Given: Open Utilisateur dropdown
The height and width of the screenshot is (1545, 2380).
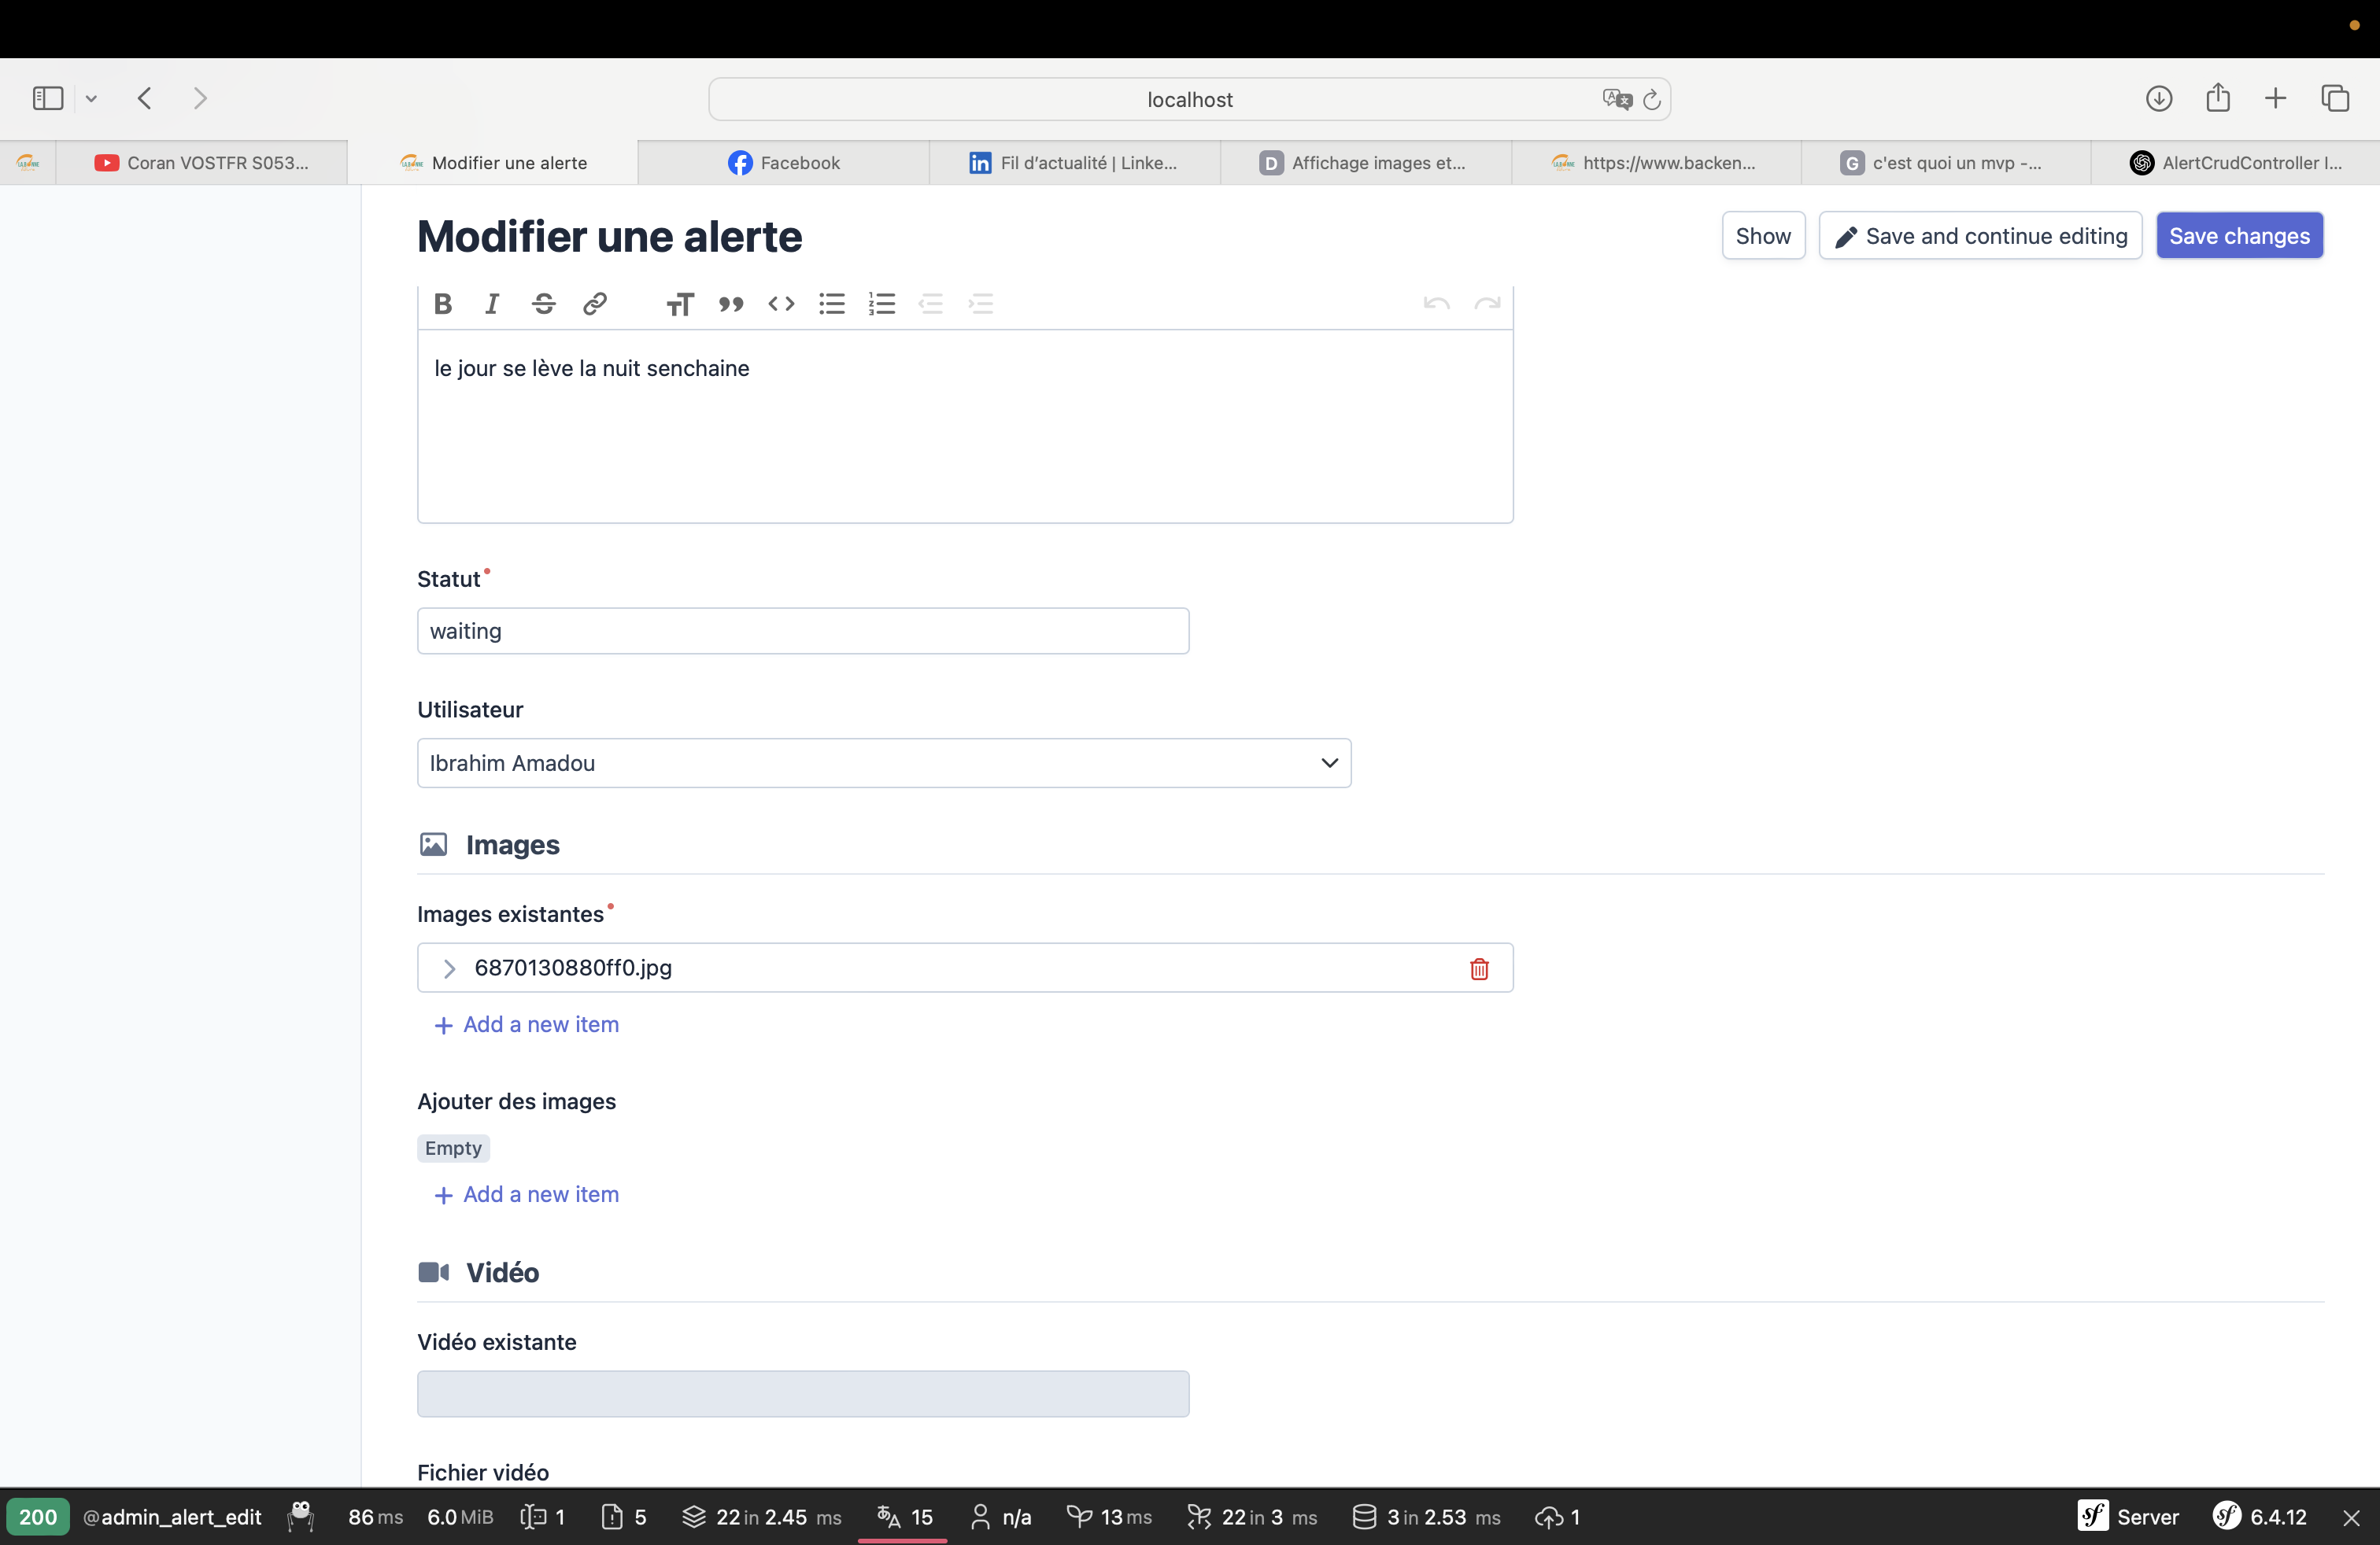Looking at the screenshot, I should tap(884, 764).
